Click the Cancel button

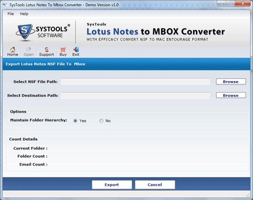155,185
